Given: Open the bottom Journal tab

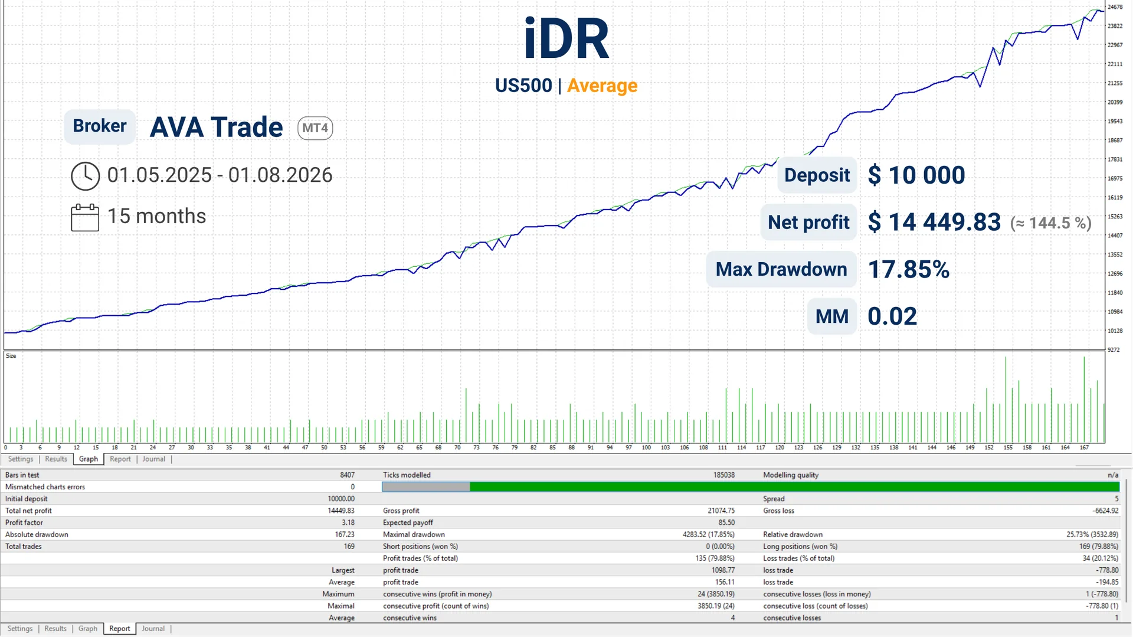Looking at the screenshot, I should pyautogui.click(x=153, y=629).
